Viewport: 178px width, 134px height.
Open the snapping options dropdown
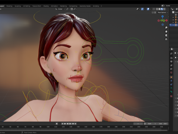(75, 9)
